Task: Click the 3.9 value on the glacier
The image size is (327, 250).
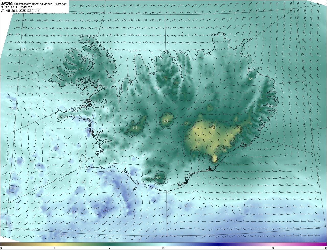Action: 135,127
